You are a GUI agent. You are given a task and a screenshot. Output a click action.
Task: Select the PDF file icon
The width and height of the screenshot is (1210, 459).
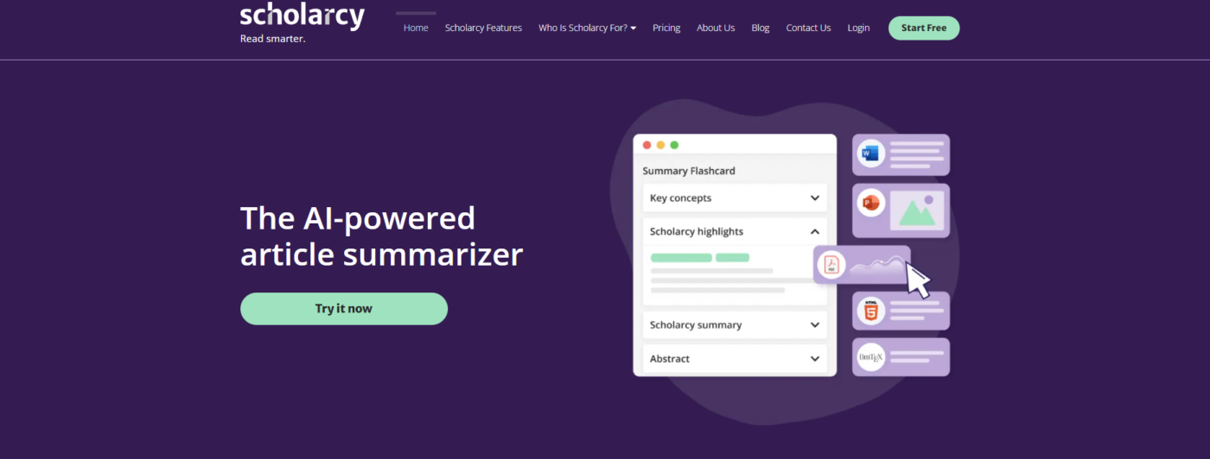click(x=832, y=264)
